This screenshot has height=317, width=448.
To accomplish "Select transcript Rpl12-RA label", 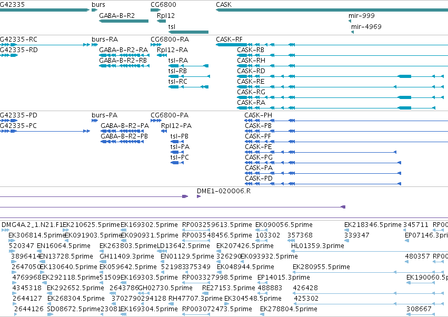I will coord(172,50).
